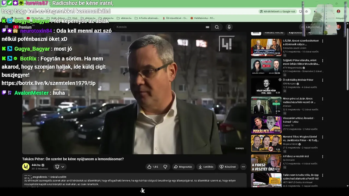Viewport: 349px width, 196px height.
Task: Open options menu for Kálloy Molnár Péter video
Action: coord(323,80)
